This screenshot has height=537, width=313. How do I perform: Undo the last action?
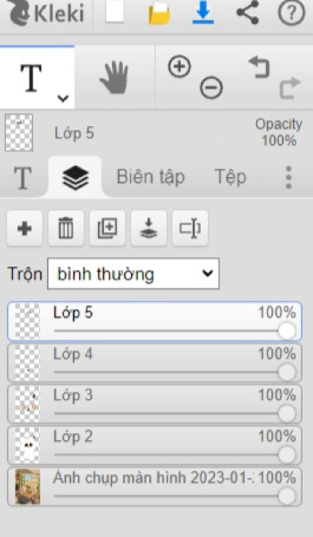pyautogui.click(x=259, y=67)
